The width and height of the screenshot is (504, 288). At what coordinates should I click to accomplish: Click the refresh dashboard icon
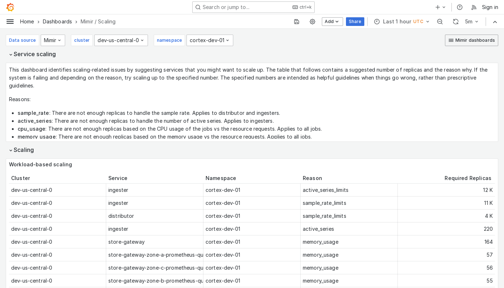456,22
